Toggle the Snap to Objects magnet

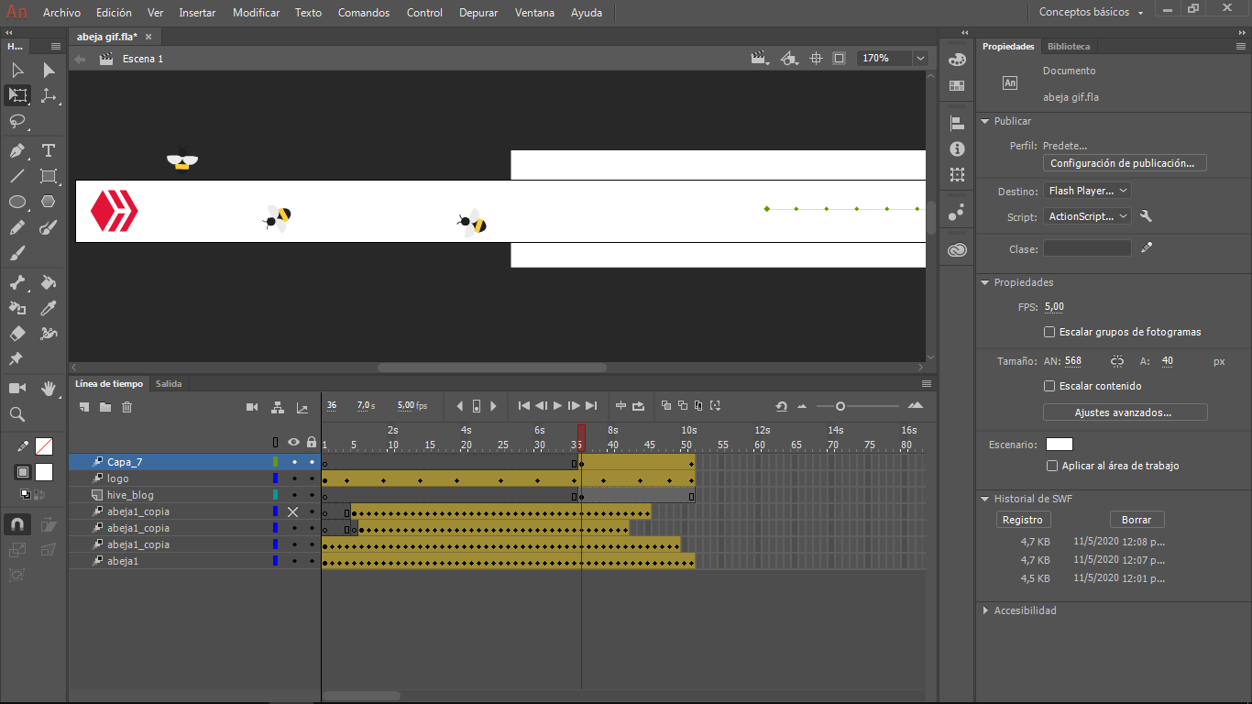point(17,524)
